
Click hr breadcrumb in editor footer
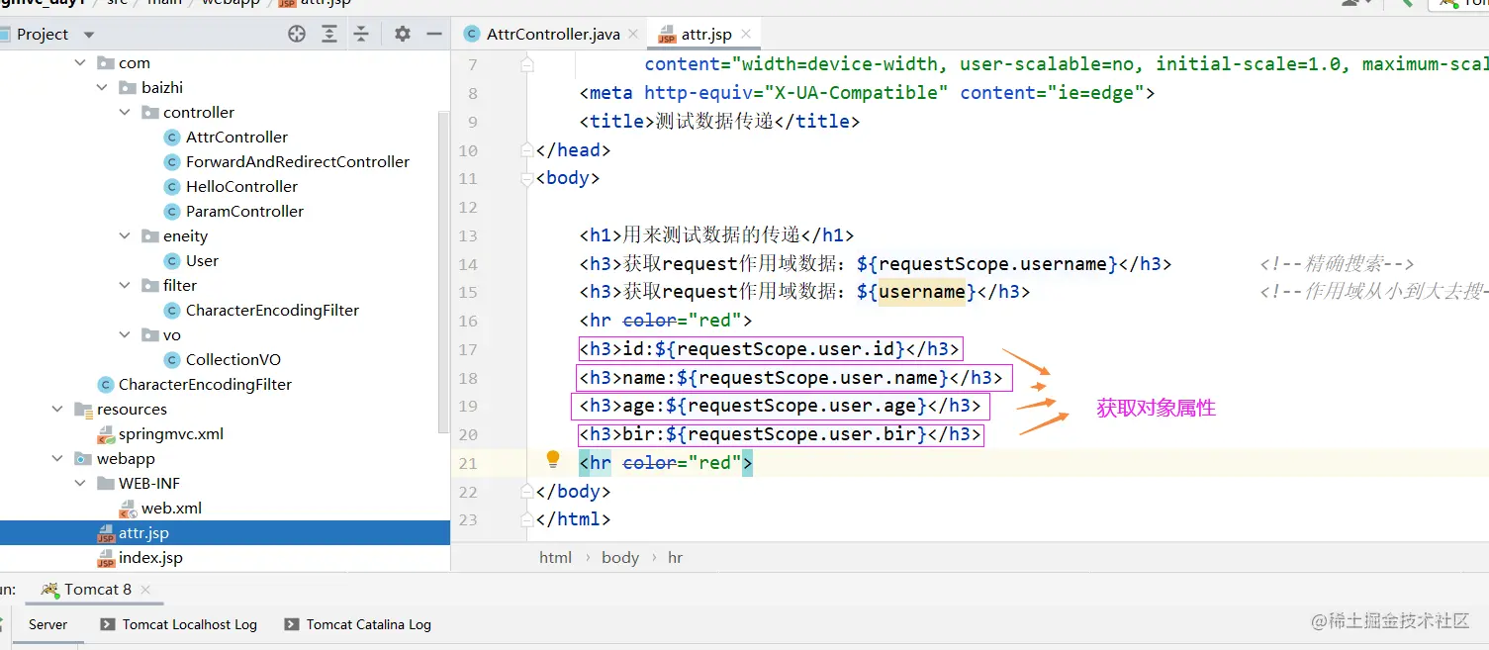(675, 557)
